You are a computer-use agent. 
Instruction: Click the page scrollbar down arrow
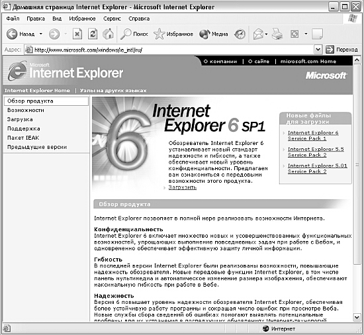357,317
